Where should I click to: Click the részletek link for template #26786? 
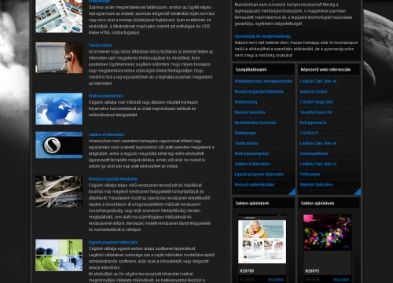coord(276,280)
